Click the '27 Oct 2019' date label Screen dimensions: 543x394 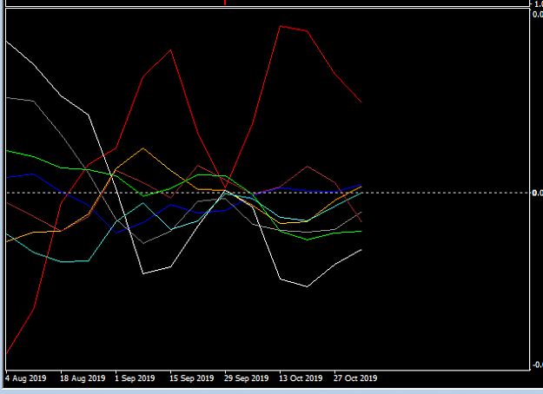point(355,378)
